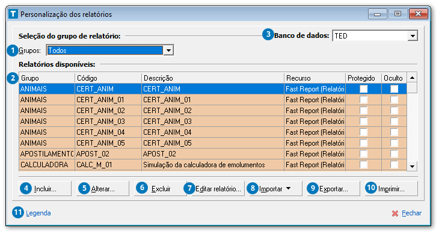
Task: Click the Excluir button
Action: [x=161, y=189]
